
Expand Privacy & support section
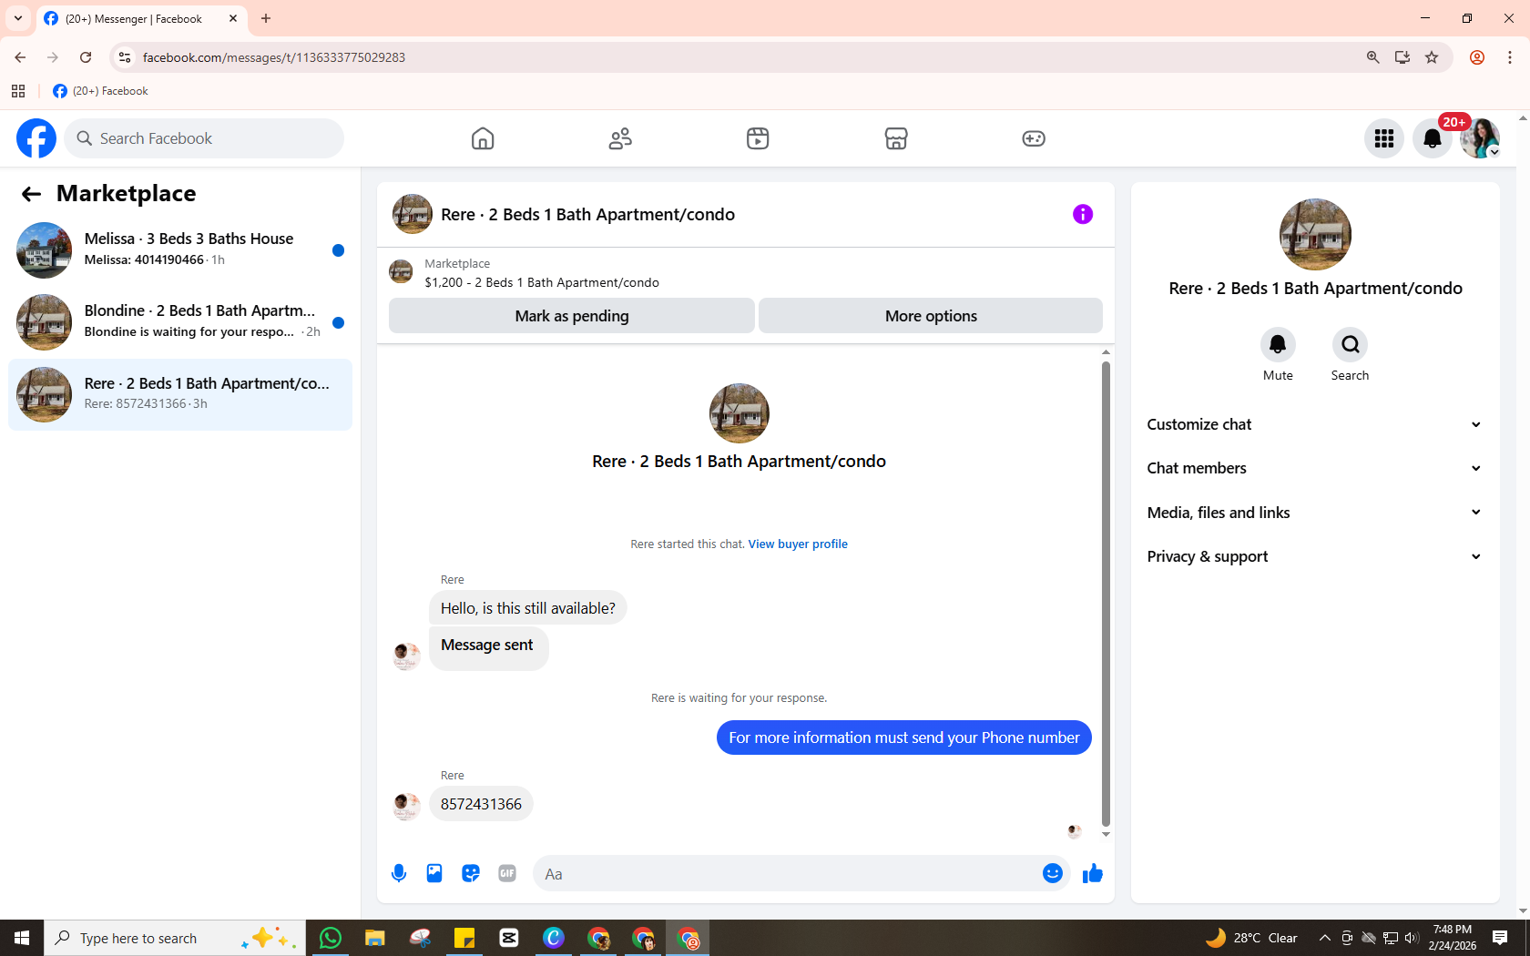tap(1315, 556)
